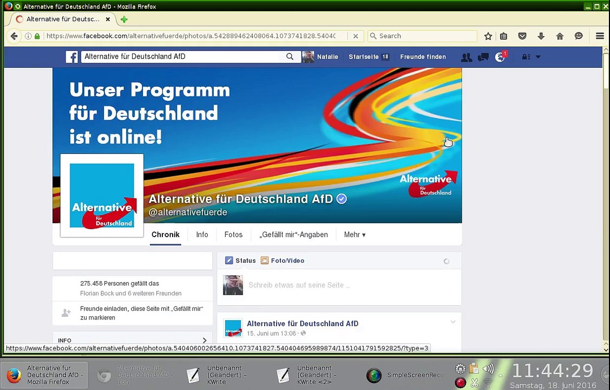The width and height of the screenshot is (610, 390).
Task: Open Facebook privacy shortcuts lock icon
Action: (526, 57)
